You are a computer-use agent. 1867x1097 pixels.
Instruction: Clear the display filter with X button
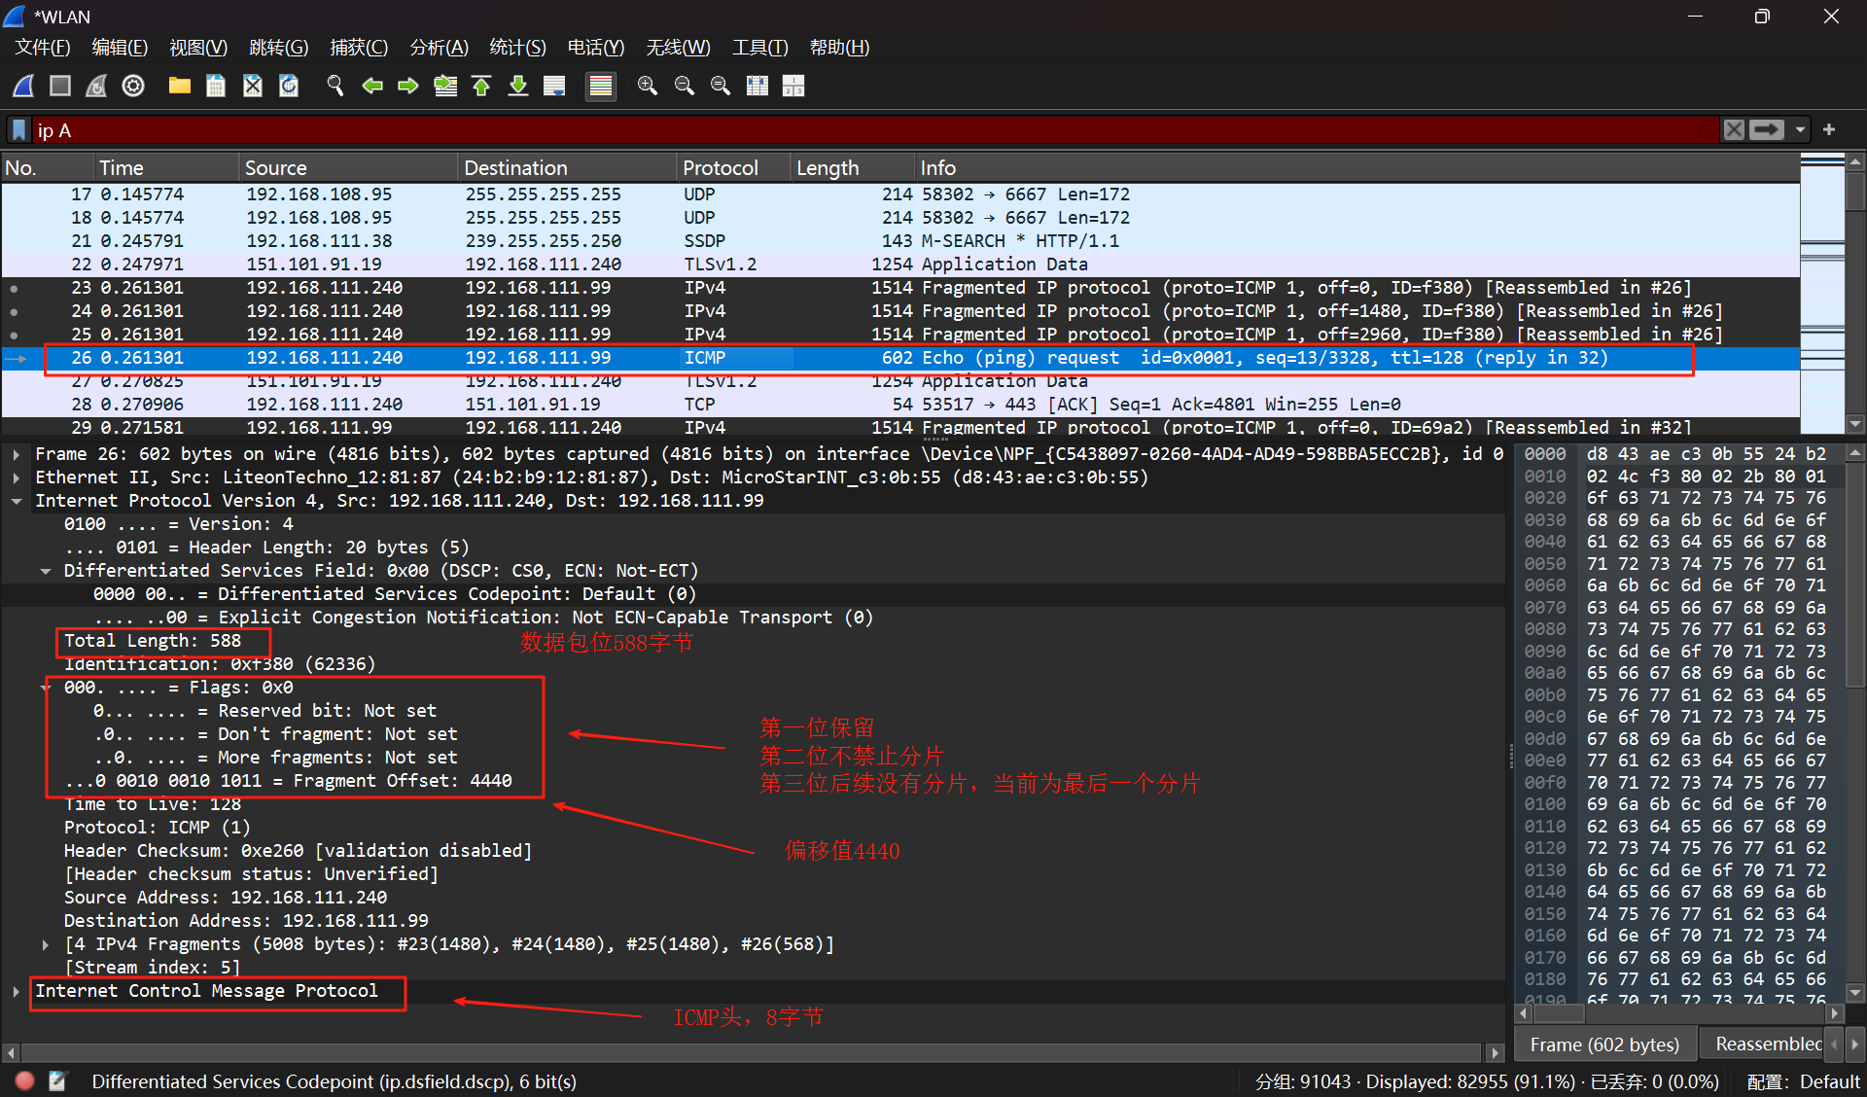(1734, 129)
